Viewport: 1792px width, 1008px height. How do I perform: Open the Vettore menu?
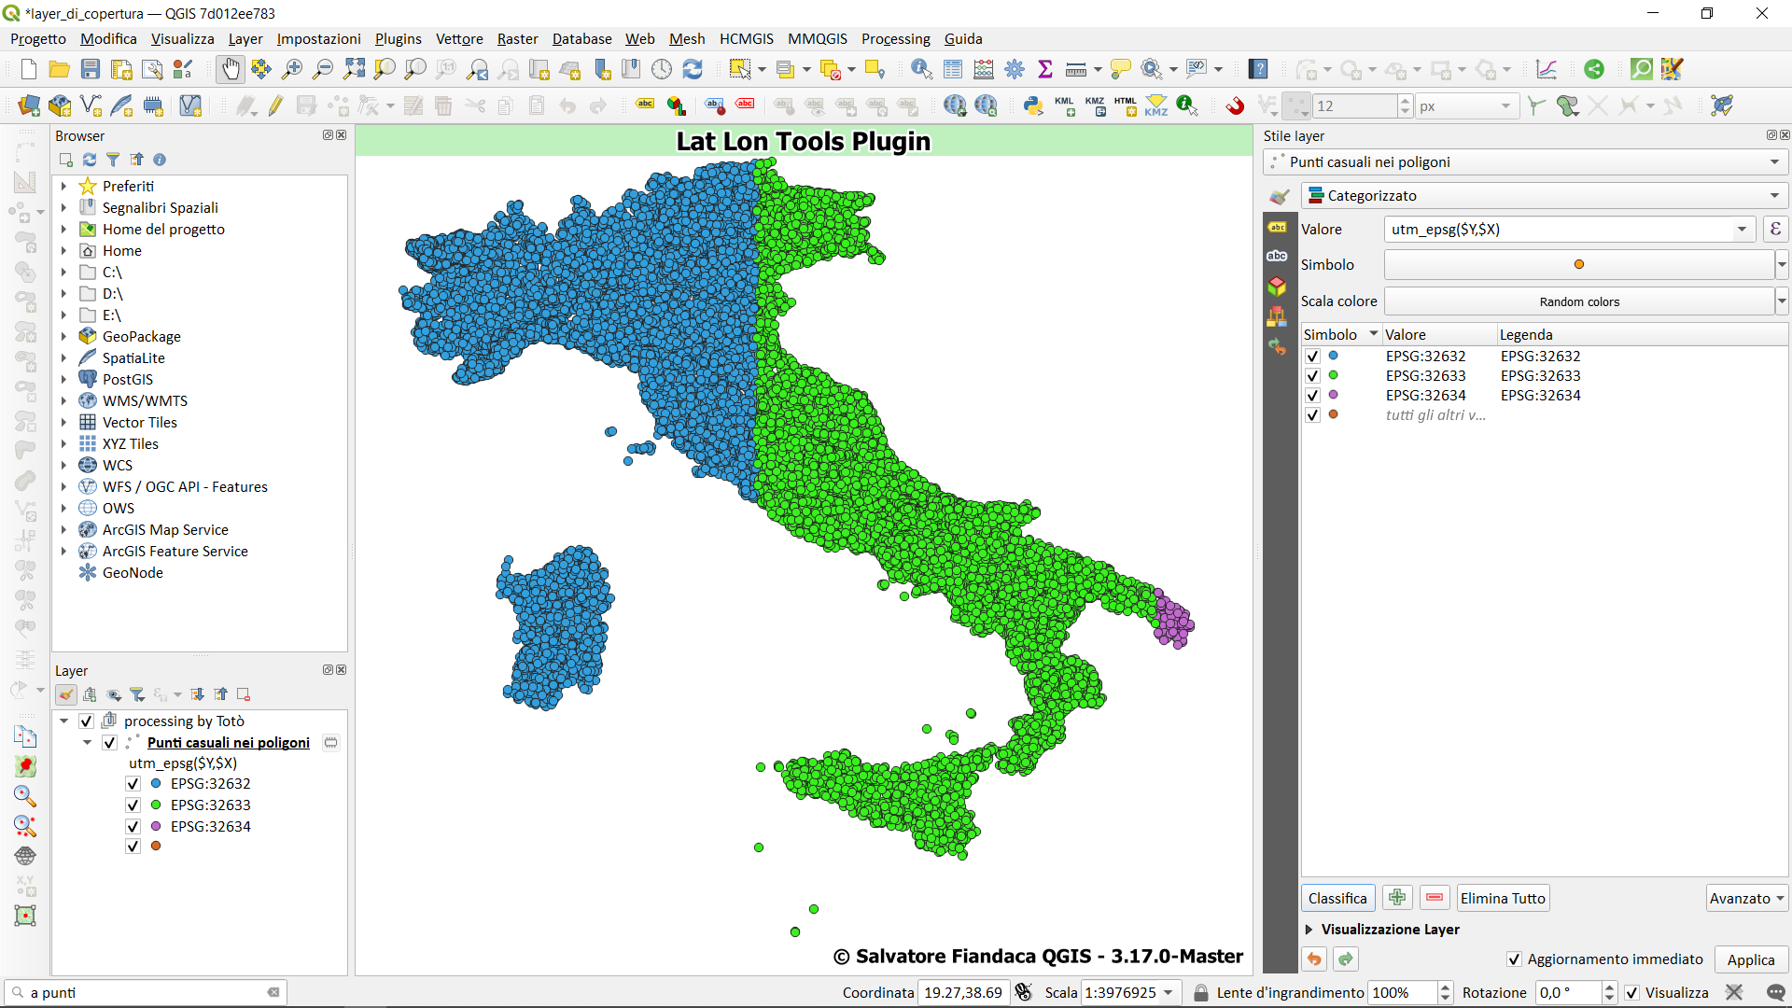pyautogui.click(x=458, y=38)
